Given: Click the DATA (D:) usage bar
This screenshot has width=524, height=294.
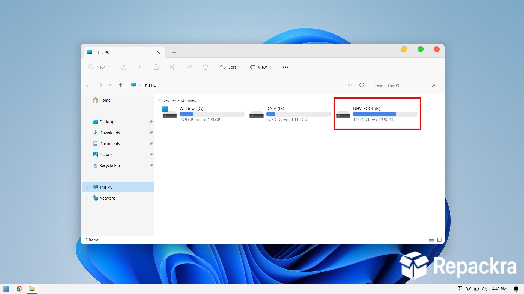Looking at the screenshot, I should pyautogui.click(x=298, y=114).
